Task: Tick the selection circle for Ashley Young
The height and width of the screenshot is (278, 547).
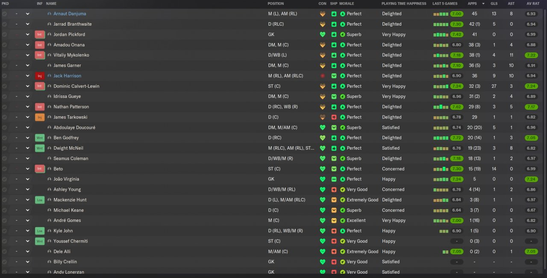Action: (4, 189)
